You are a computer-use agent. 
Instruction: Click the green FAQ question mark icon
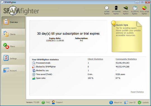pyautogui.click(x=43, y=102)
